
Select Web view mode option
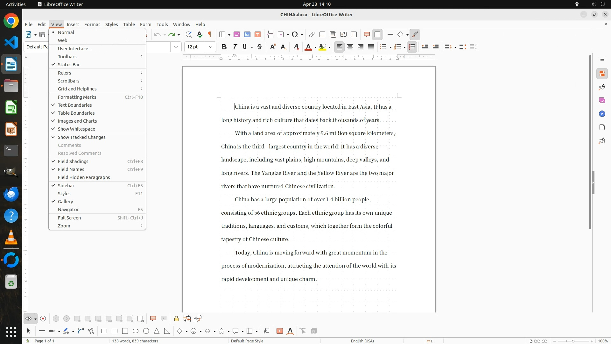point(62,40)
